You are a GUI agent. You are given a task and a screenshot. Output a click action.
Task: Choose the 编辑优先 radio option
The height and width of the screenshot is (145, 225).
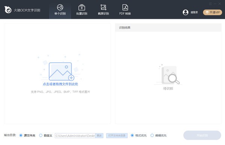coord(152,135)
